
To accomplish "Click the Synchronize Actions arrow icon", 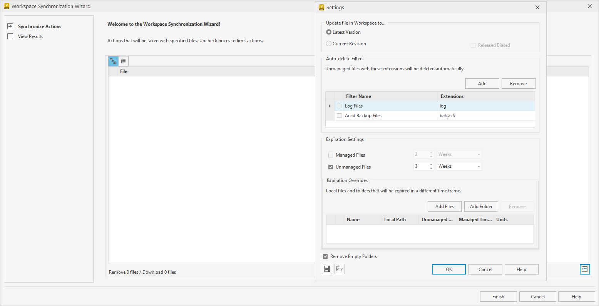I will (x=10, y=26).
